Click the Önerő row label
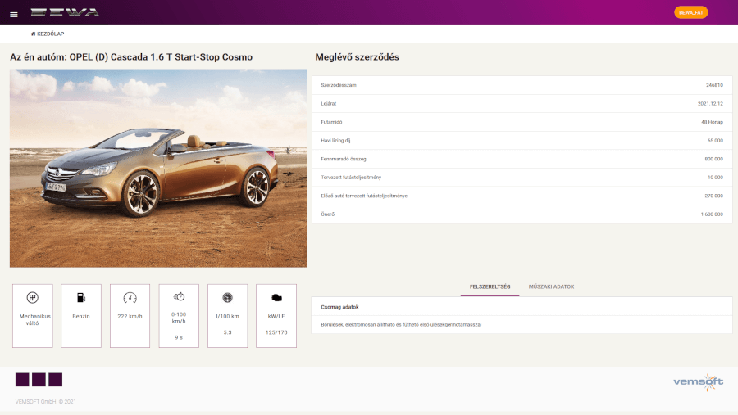 click(327, 214)
